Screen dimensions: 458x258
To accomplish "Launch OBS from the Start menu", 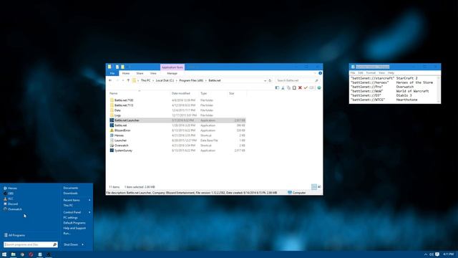I will [x=9, y=193].
